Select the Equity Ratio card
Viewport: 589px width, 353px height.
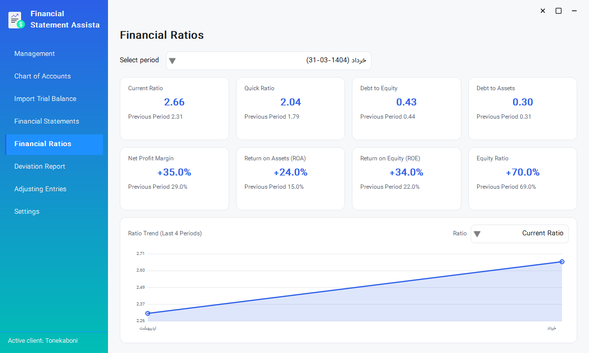pyautogui.click(x=523, y=178)
